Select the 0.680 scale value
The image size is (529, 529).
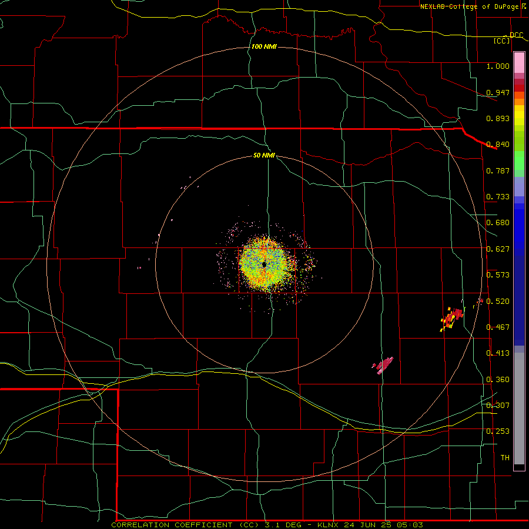(x=498, y=223)
